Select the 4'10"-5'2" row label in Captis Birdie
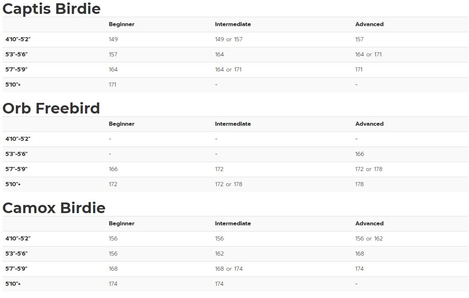The width and height of the screenshot is (469, 298). [x=18, y=40]
